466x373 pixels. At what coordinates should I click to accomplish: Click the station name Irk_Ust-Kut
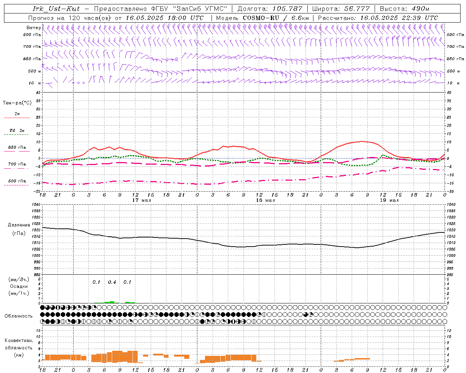[56, 9]
